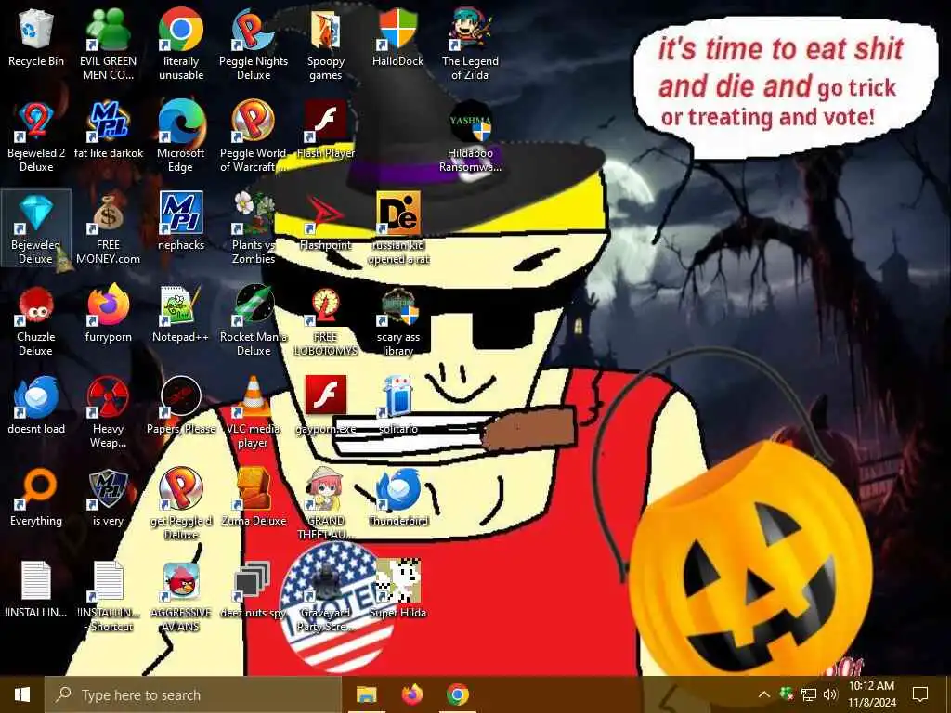Launch Chrome from the taskbar

point(458,694)
